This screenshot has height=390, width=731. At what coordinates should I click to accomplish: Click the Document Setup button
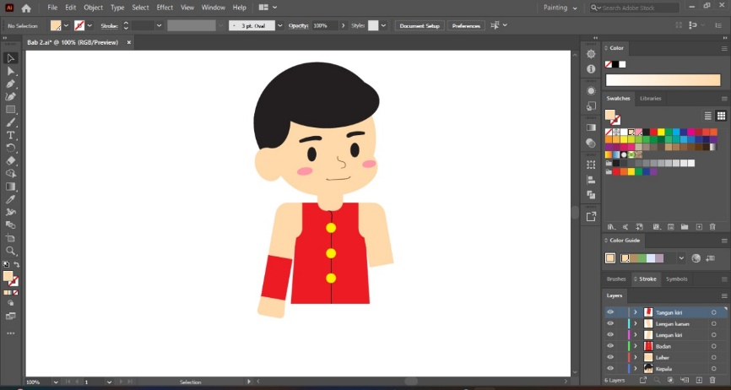click(x=420, y=25)
